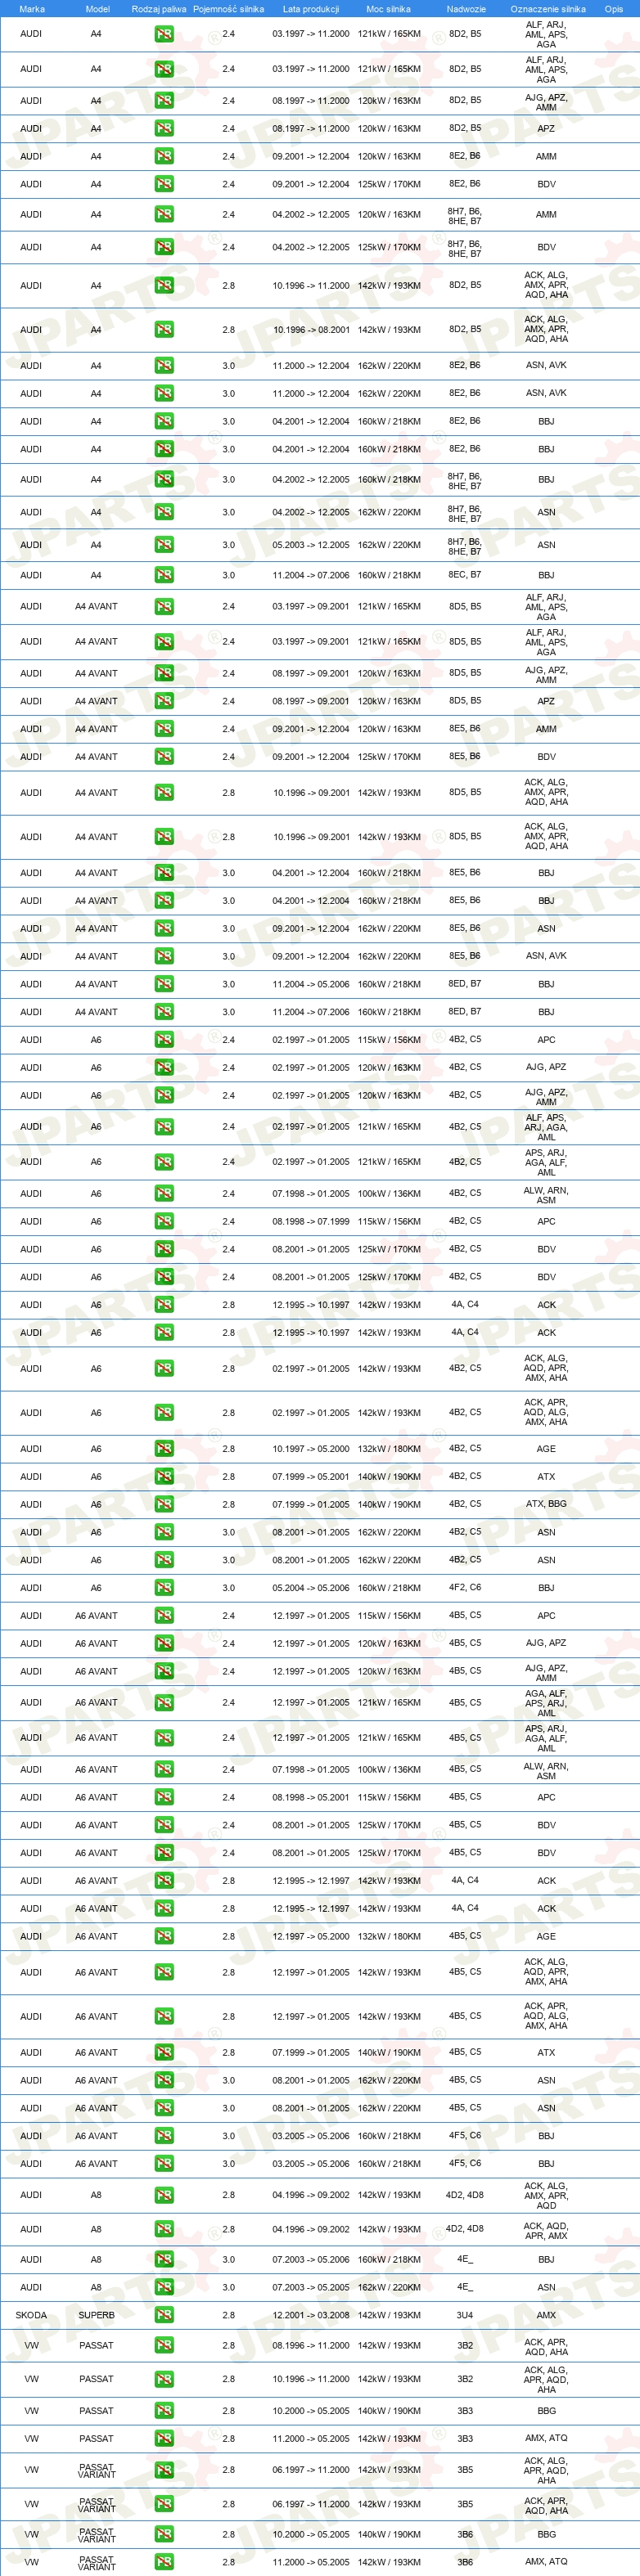Click the 3U4 body code cell

(x=465, y=2315)
